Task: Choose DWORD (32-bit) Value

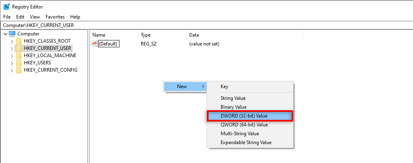Action: click(244, 116)
